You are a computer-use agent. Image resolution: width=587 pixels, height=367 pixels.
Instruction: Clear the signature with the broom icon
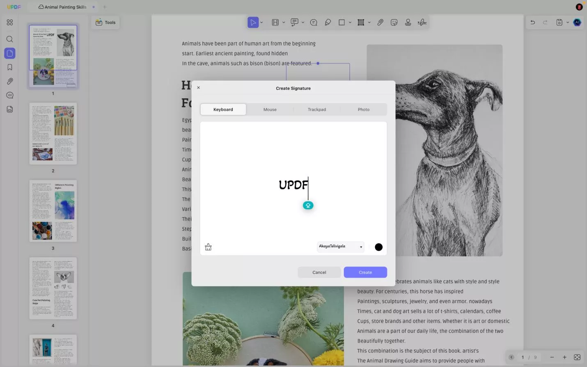[209, 247]
